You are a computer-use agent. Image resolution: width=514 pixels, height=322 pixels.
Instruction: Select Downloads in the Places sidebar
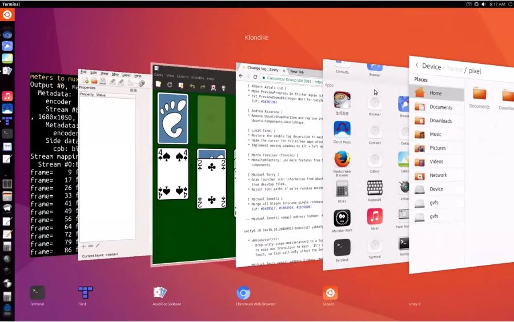tap(440, 120)
